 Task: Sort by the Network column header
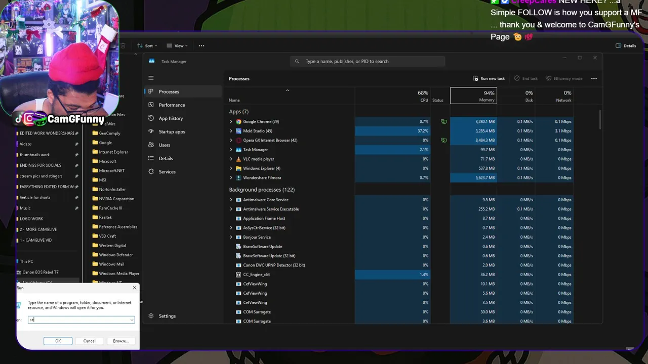tap(554, 96)
